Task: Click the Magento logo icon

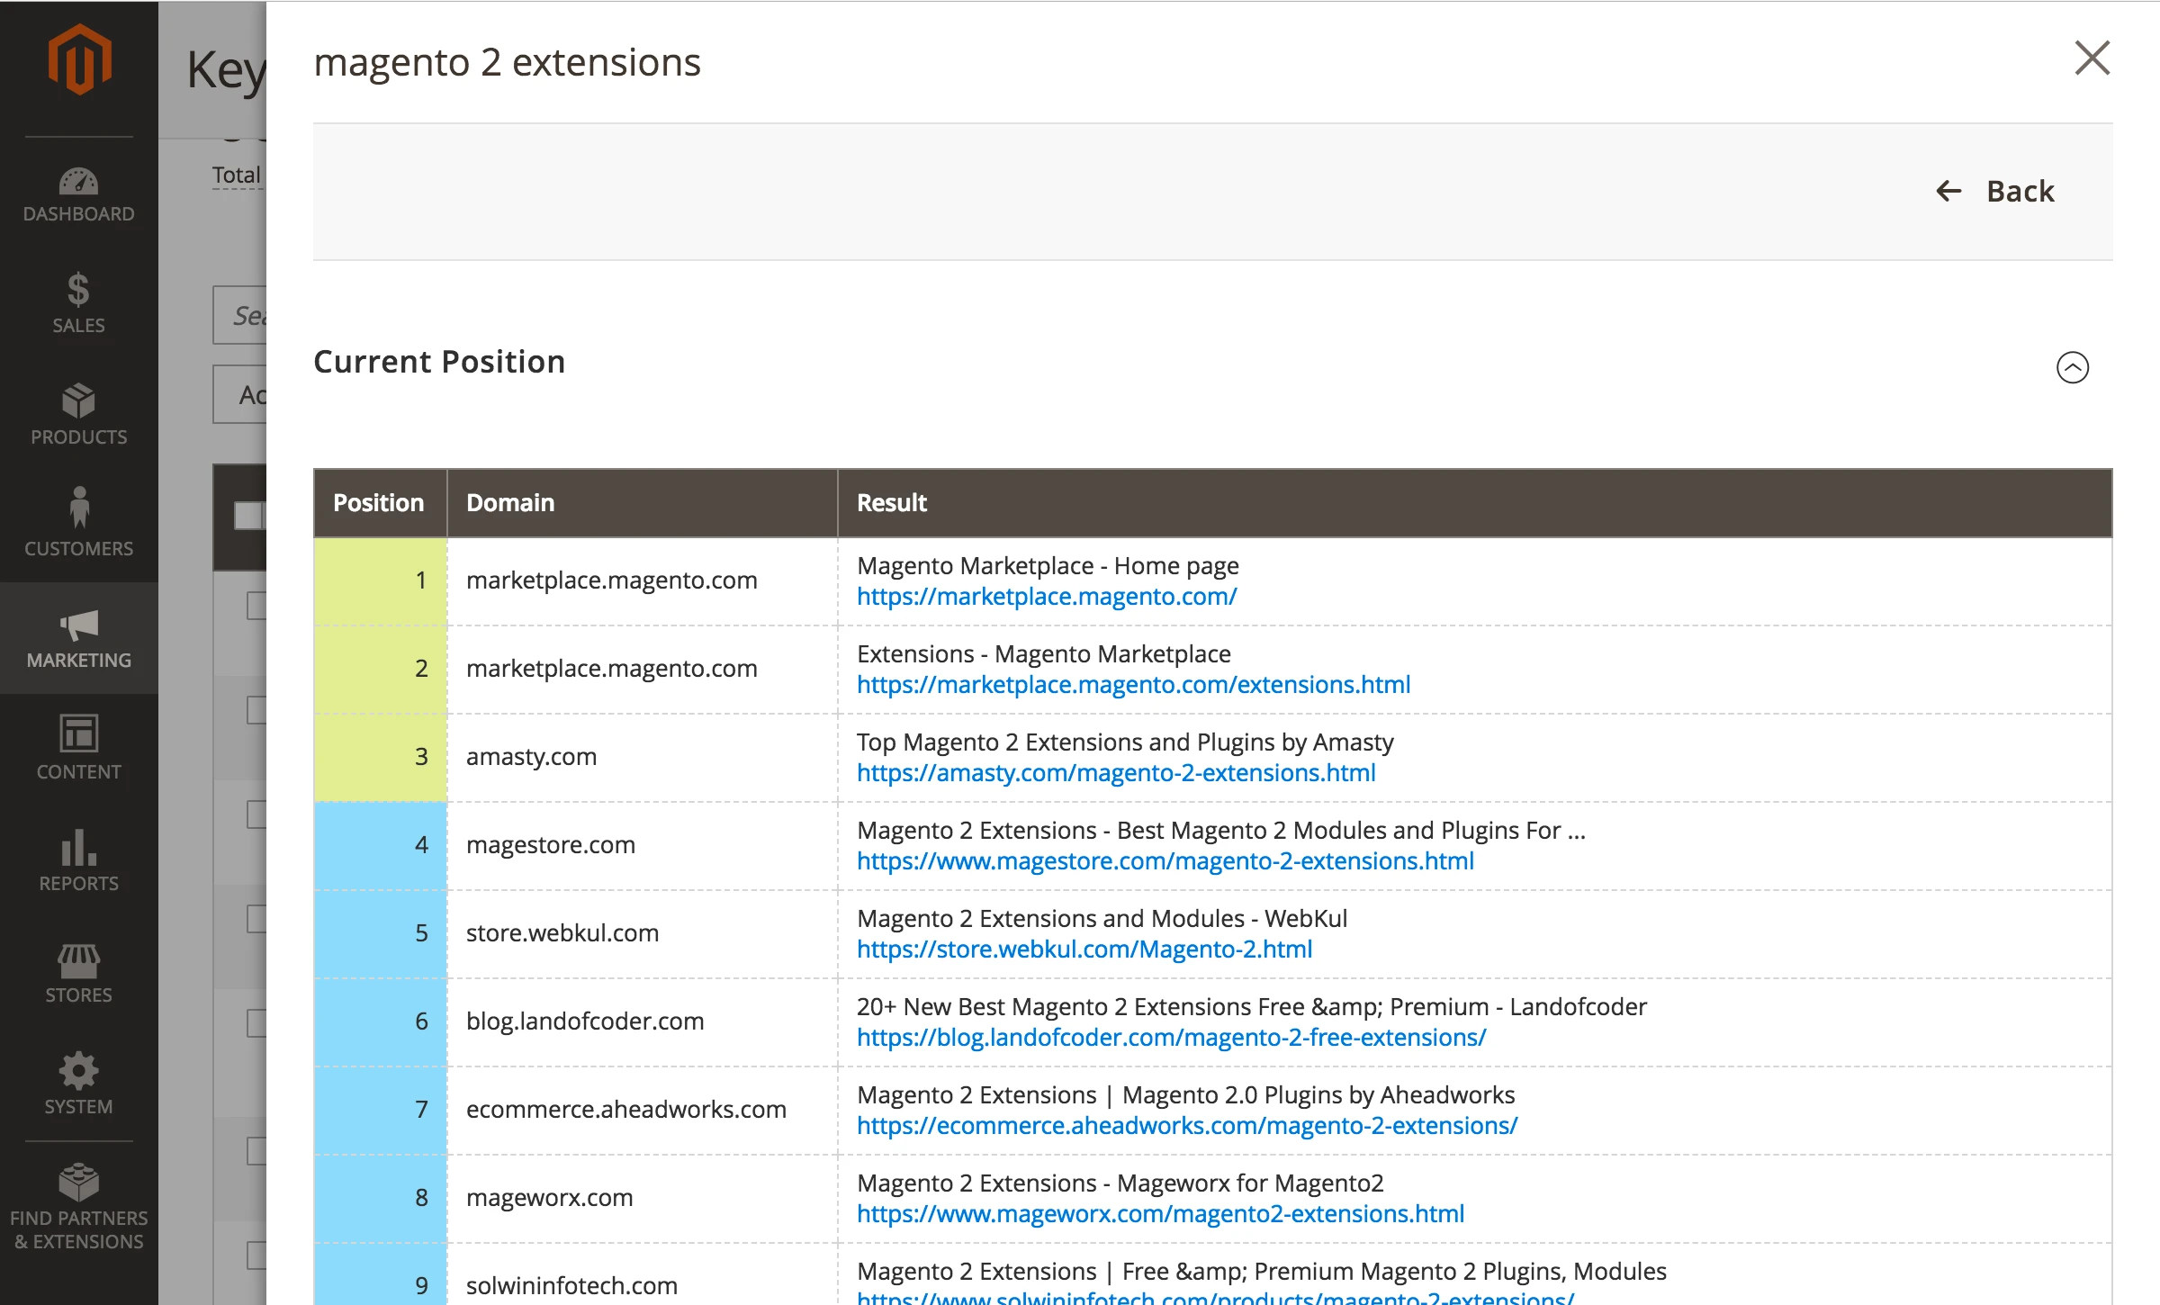Action: pyautogui.click(x=79, y=59)
